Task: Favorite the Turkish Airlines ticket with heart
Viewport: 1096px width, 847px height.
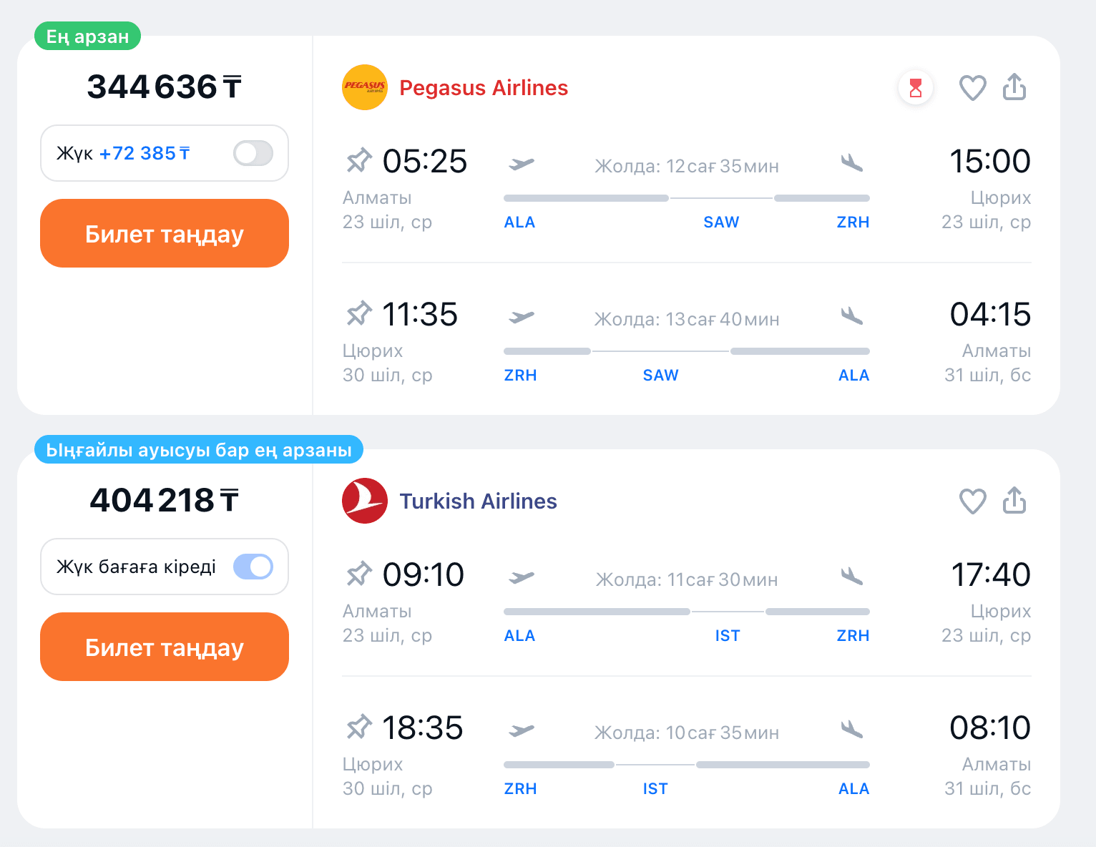Action: tap(972, 501)
